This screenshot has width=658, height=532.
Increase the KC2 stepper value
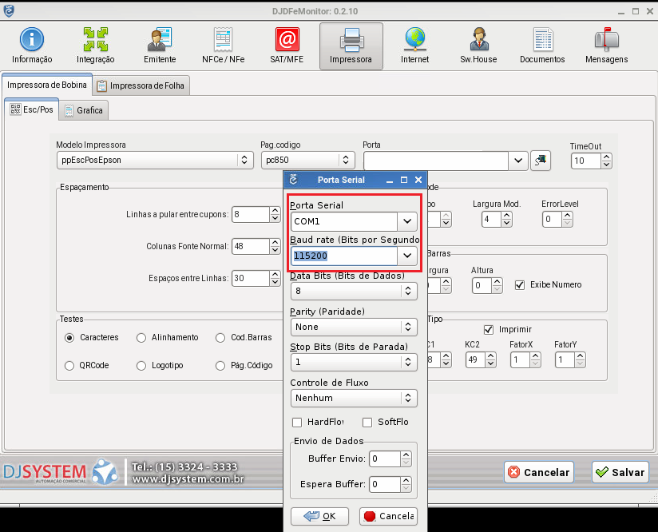pos(491,356)
